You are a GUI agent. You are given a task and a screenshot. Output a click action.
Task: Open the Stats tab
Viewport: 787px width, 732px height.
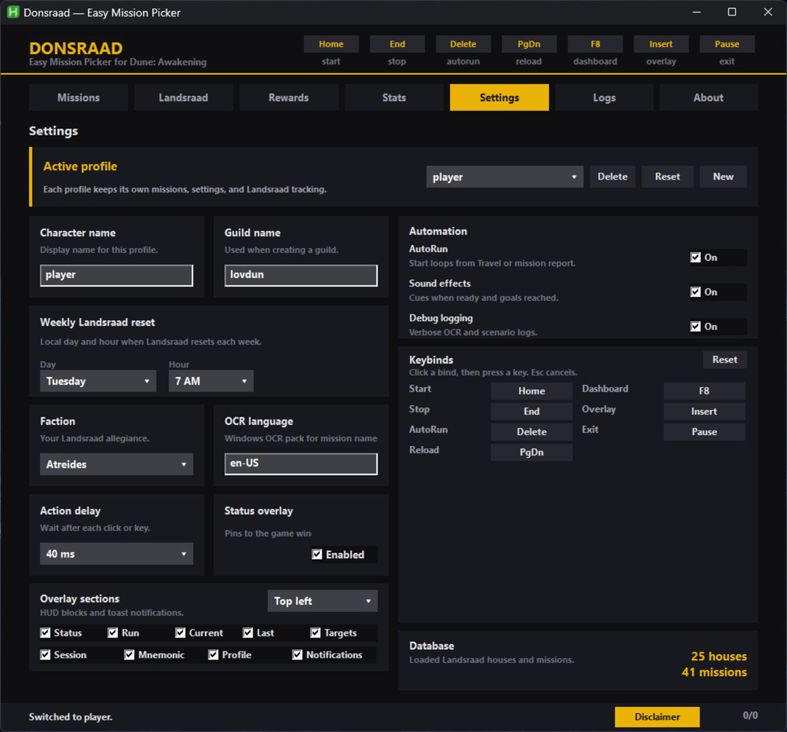tap(394, 98)
